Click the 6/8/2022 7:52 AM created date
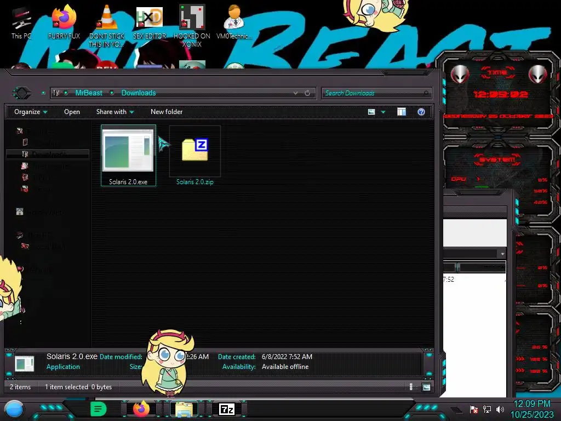Screen dimensions: 561x421 point(287,357)
